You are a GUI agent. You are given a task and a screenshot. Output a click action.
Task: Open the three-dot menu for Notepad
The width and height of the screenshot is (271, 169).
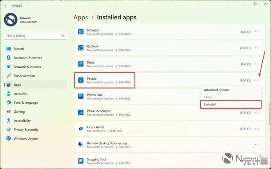(x=257, y=32)
